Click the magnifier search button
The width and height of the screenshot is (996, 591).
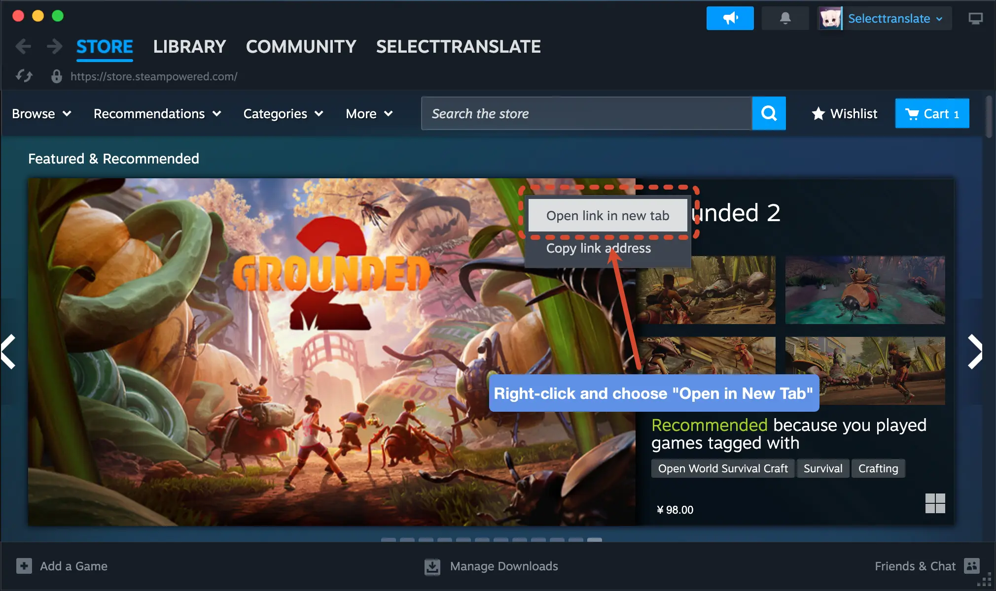click(x=769, y=113)
